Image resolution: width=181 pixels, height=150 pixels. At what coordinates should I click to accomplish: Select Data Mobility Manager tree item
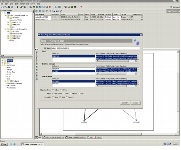pos(14,83)
